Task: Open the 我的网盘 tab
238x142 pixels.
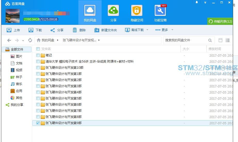Action: pos(90,13)
